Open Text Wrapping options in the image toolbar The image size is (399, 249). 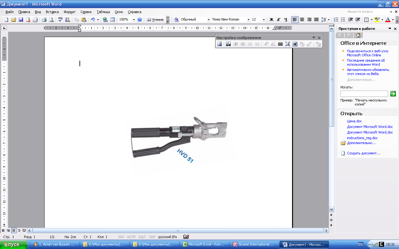[x=295, y=44]
